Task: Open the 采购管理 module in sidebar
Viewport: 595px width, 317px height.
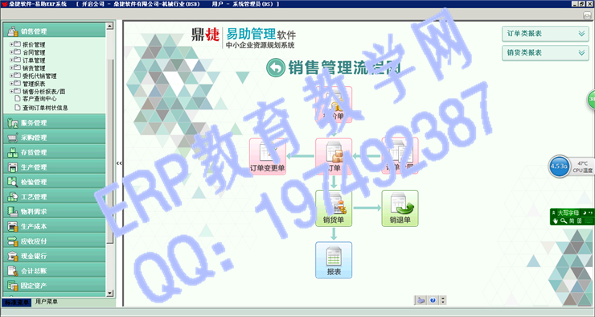Action: [54, 138]
